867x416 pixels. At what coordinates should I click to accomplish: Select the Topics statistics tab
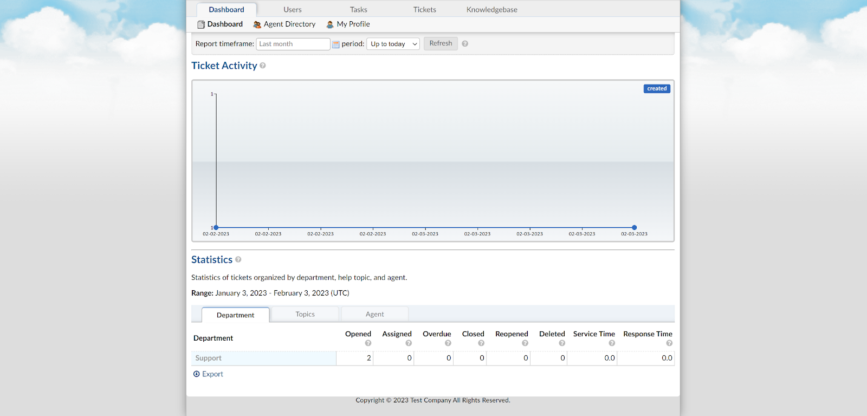click(305, 315)
